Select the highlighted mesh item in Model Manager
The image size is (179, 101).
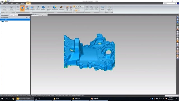15,20
